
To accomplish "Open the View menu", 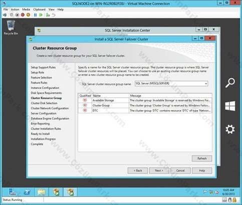I will (x=52, y=9).
